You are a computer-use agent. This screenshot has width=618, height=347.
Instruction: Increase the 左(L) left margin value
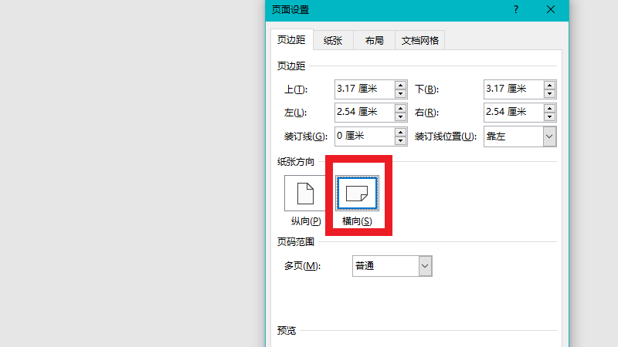400,108
